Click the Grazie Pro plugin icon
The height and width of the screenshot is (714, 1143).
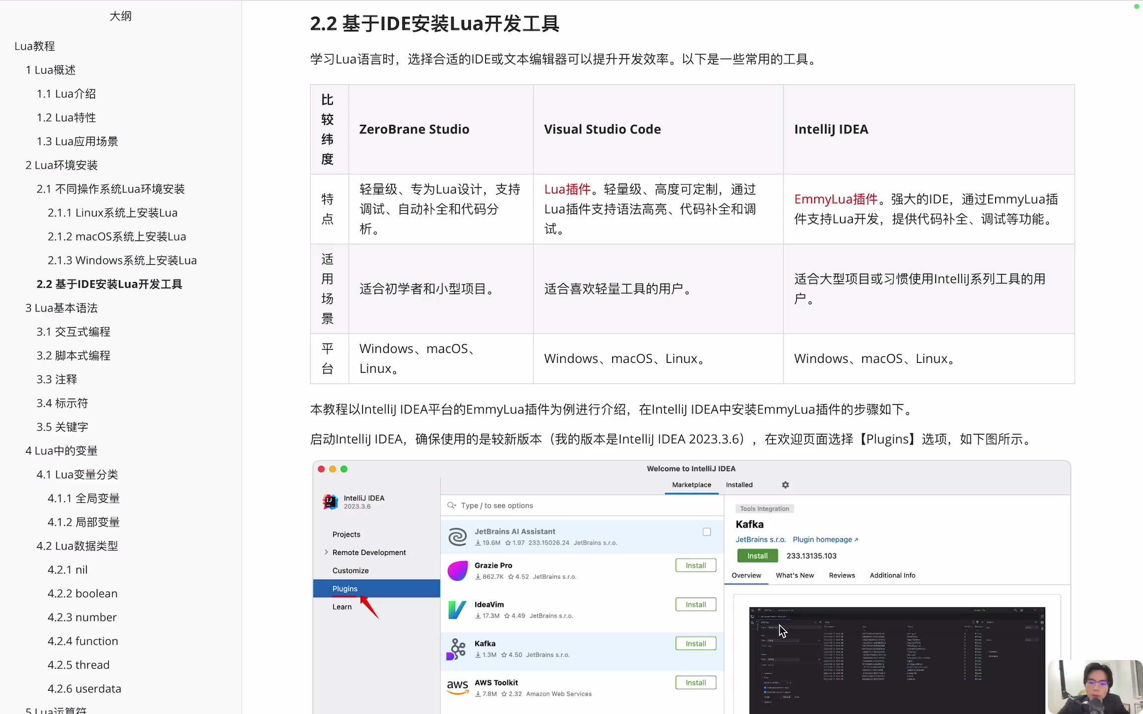tap(457, 571)
